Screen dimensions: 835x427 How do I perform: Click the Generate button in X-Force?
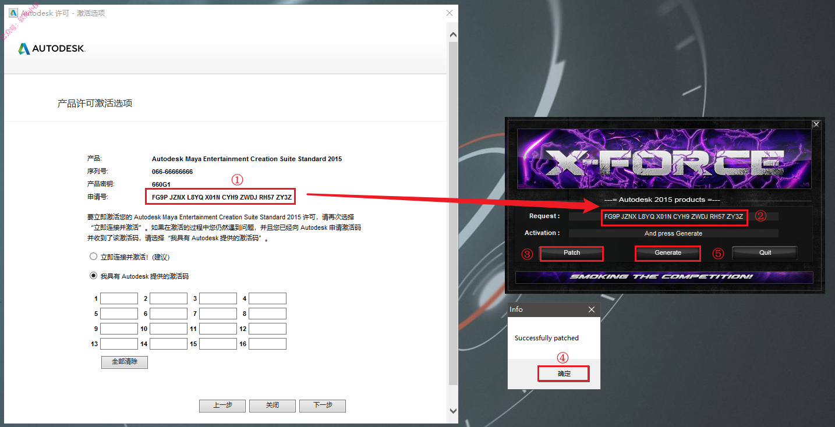point(668,253)
